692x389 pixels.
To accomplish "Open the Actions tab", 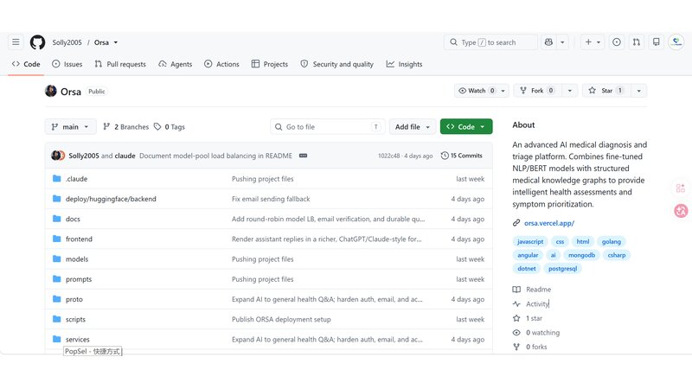I will pos(221,64).
